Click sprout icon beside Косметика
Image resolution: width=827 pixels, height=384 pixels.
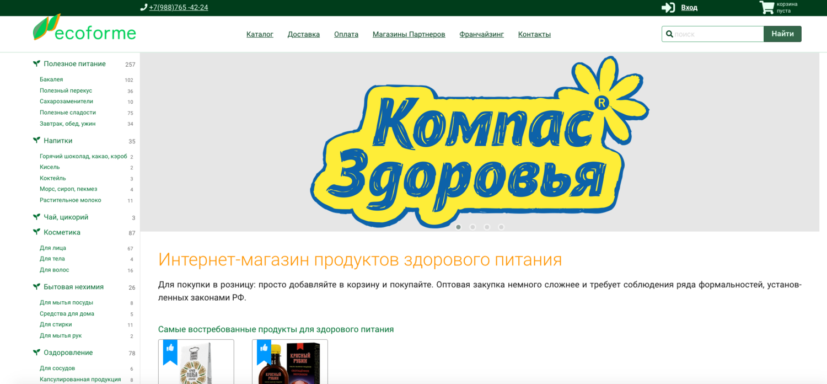point(36,232)
